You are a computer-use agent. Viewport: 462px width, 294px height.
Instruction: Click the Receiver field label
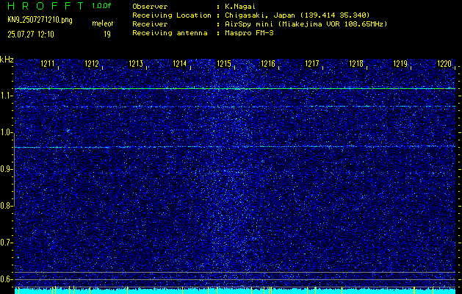click(150, 24)
